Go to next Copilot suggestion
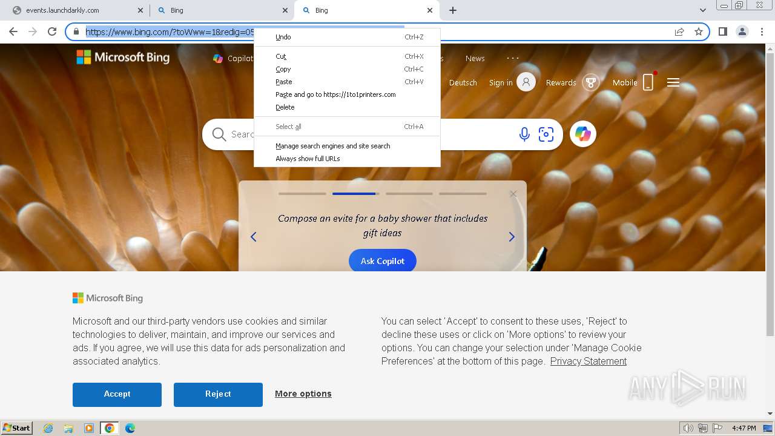775x436 pixels. click(x=512, y=237)
